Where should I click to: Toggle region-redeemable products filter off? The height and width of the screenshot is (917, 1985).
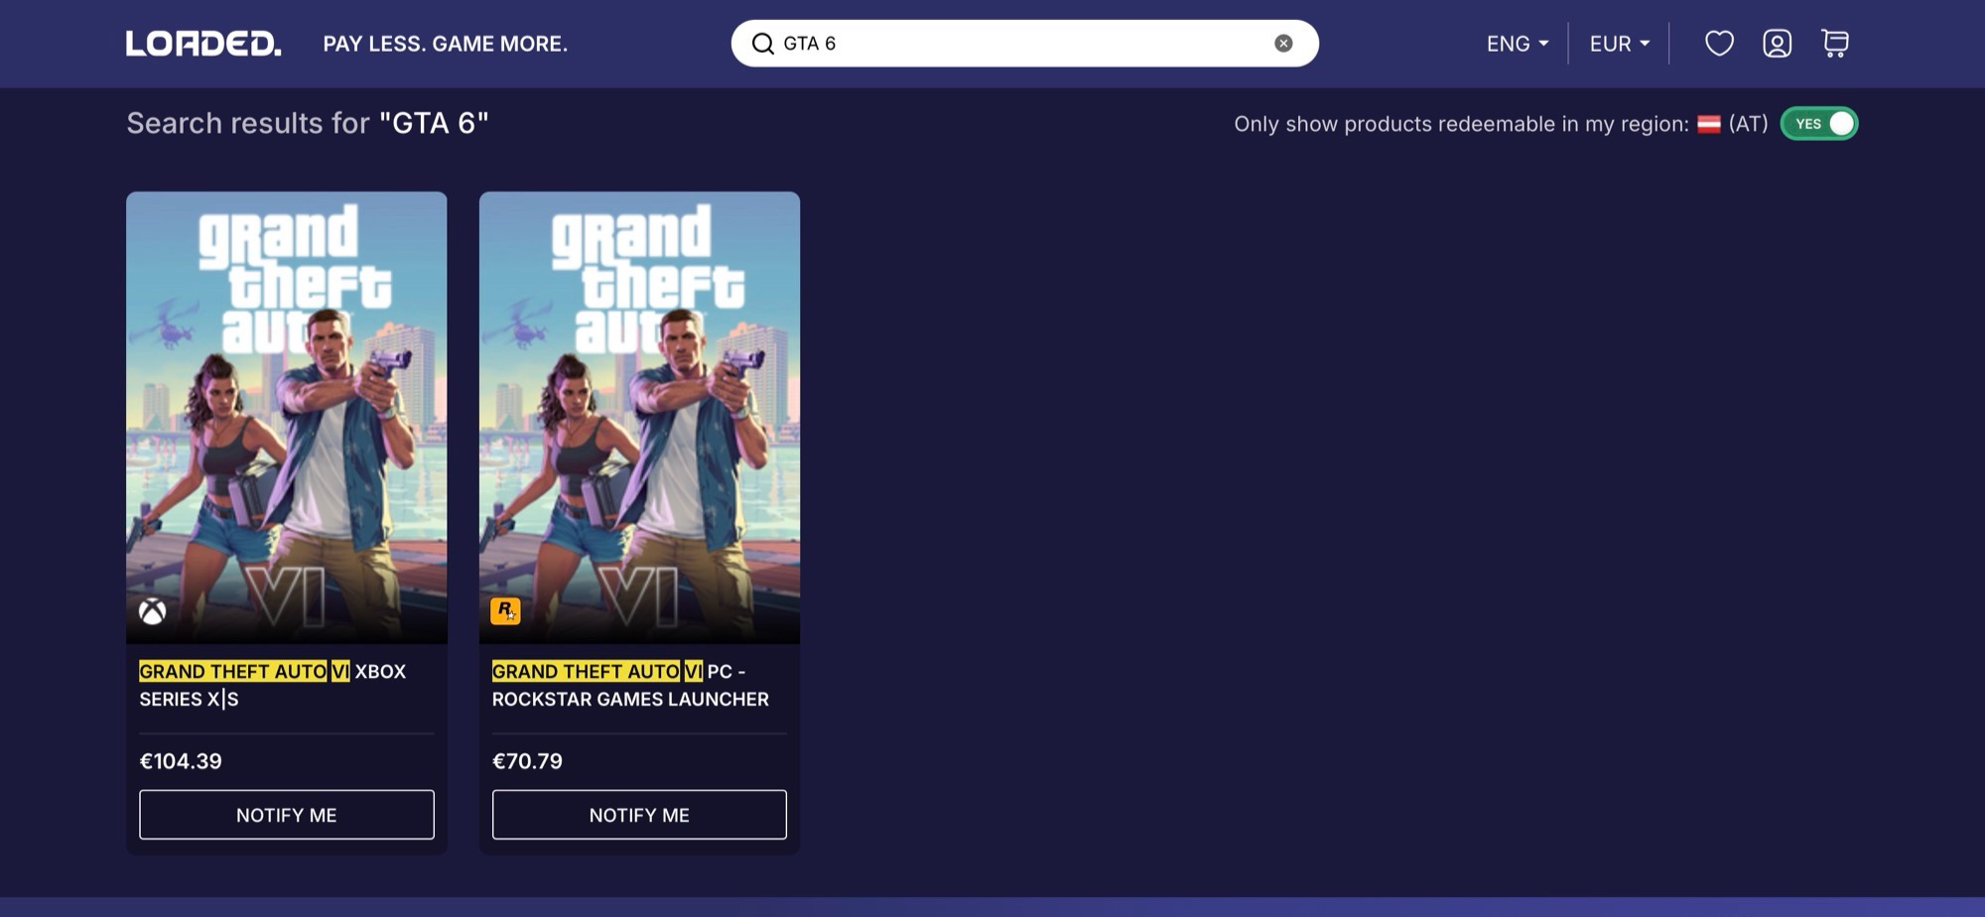tap(1819, 124)
